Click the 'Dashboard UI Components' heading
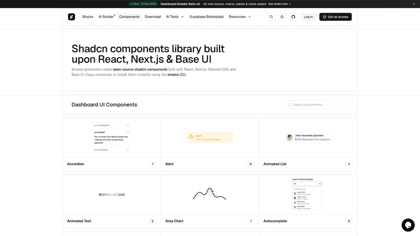The height and width of the screenshot is (236, 420). [x=104, y=104]
